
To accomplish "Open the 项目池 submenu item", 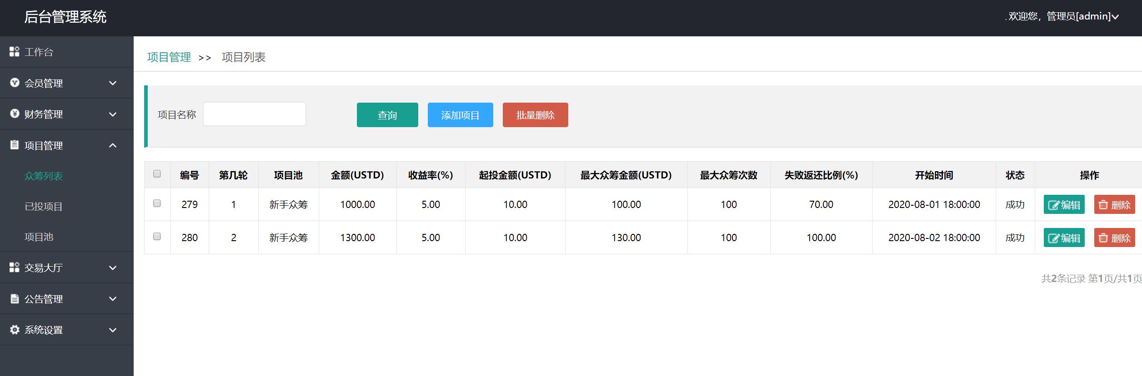I will (39, 237).
